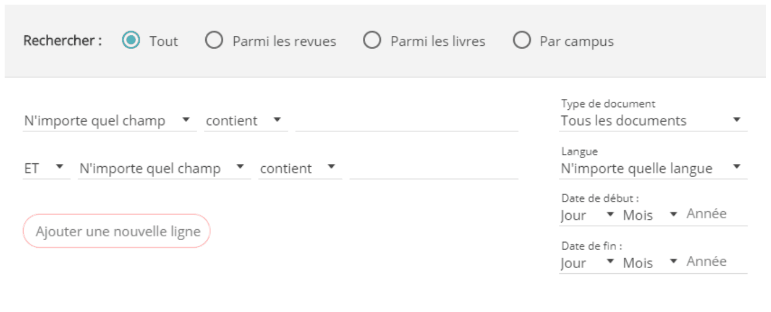Open the "ET" boolean operator dropdown
Screen dimensions: 771x312
[x=46, y=168]
